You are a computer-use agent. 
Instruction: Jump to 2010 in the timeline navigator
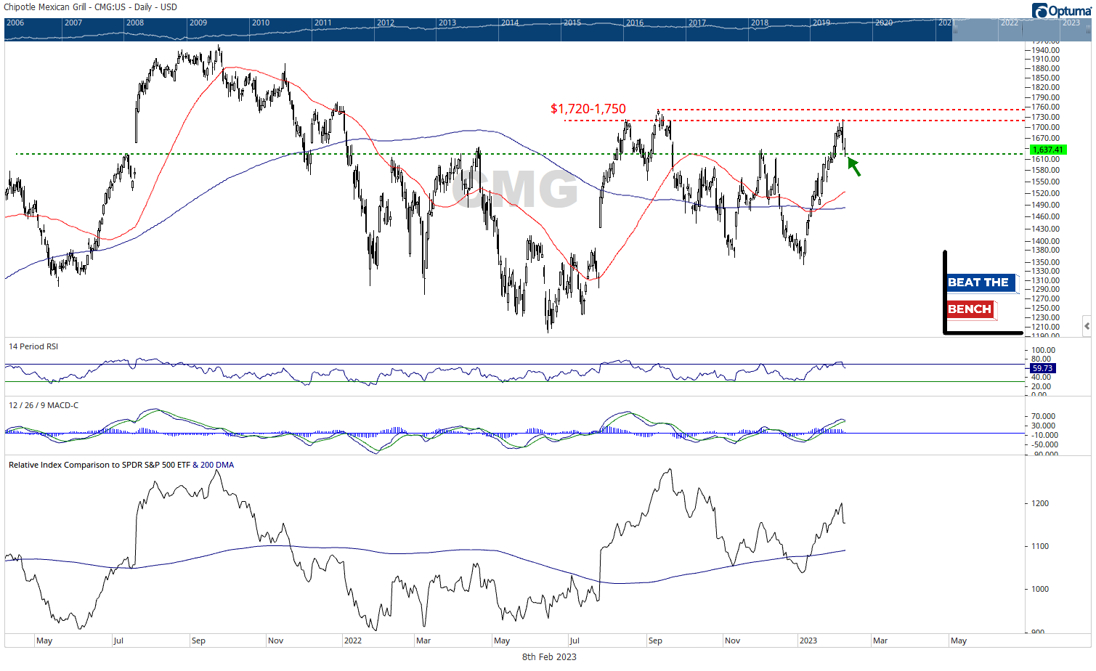pos(261,23)
